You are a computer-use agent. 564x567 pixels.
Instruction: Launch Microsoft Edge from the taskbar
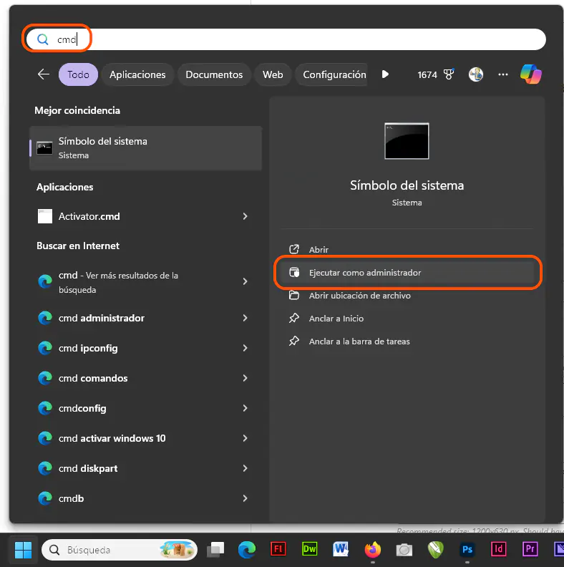point(247,550)
